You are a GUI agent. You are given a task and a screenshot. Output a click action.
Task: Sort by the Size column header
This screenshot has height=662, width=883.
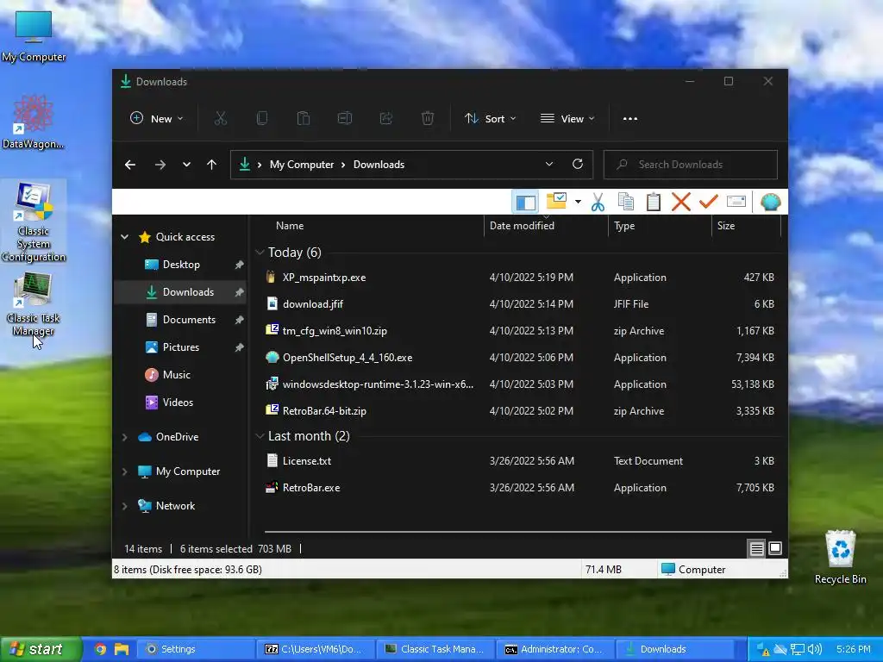tap(746, 226)
